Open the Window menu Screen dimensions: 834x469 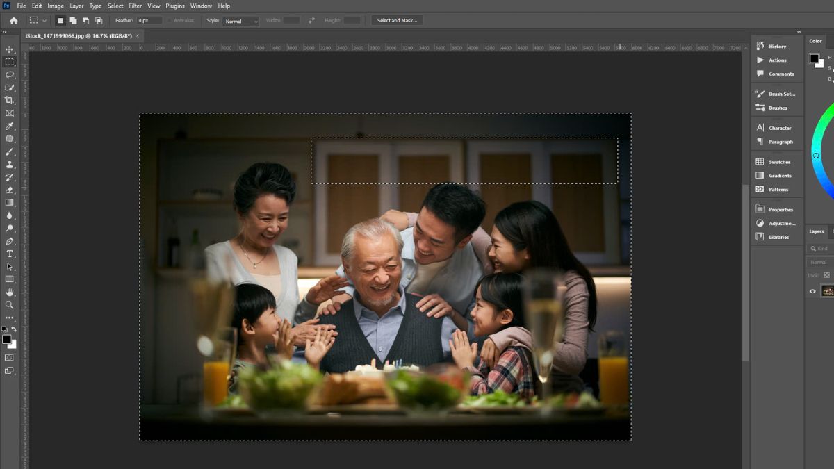[201, 6]
